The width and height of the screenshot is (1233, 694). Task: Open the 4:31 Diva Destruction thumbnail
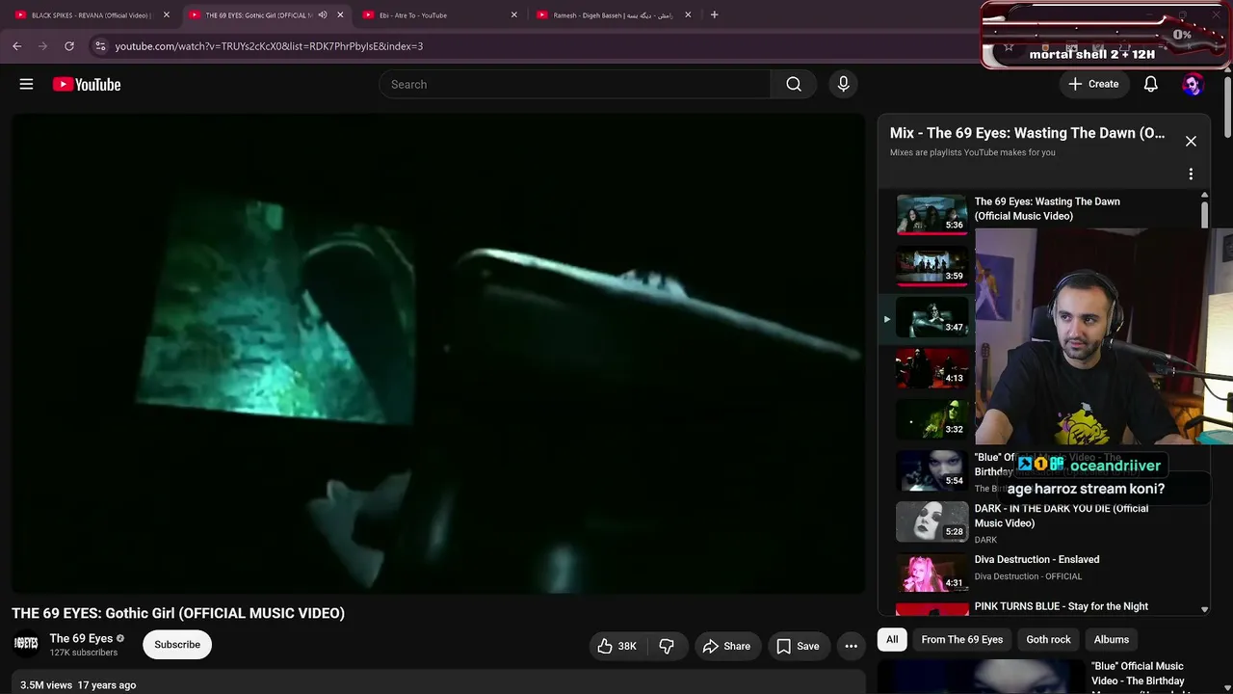[x=931, y=573]
